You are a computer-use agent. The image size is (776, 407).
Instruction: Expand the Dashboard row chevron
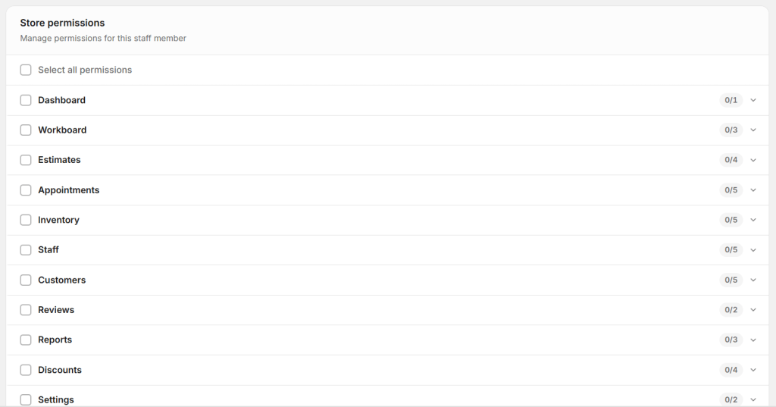click(x=753, y=100)
